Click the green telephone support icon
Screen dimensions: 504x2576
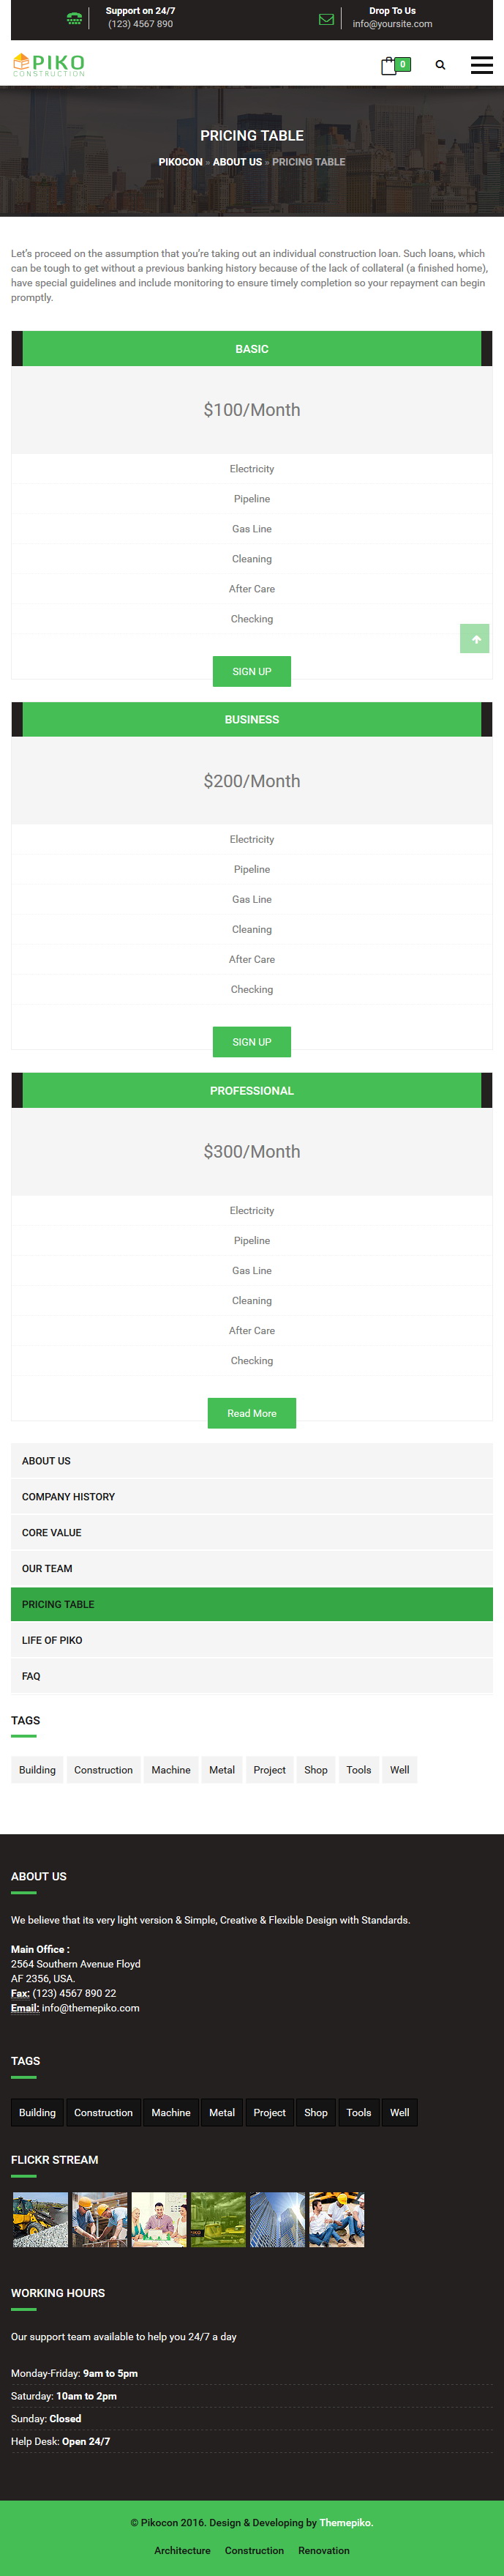74,18
